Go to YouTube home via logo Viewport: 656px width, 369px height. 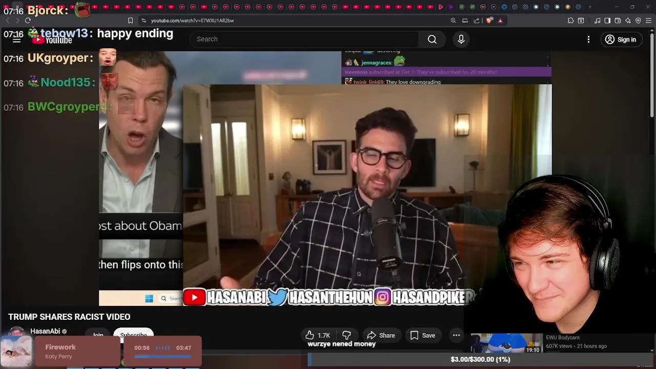click(x=52, y=39)
